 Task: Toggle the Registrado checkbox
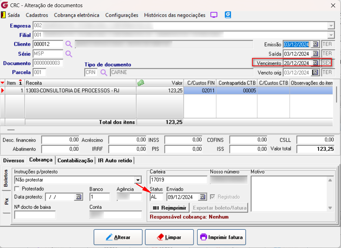pos(213,197)
